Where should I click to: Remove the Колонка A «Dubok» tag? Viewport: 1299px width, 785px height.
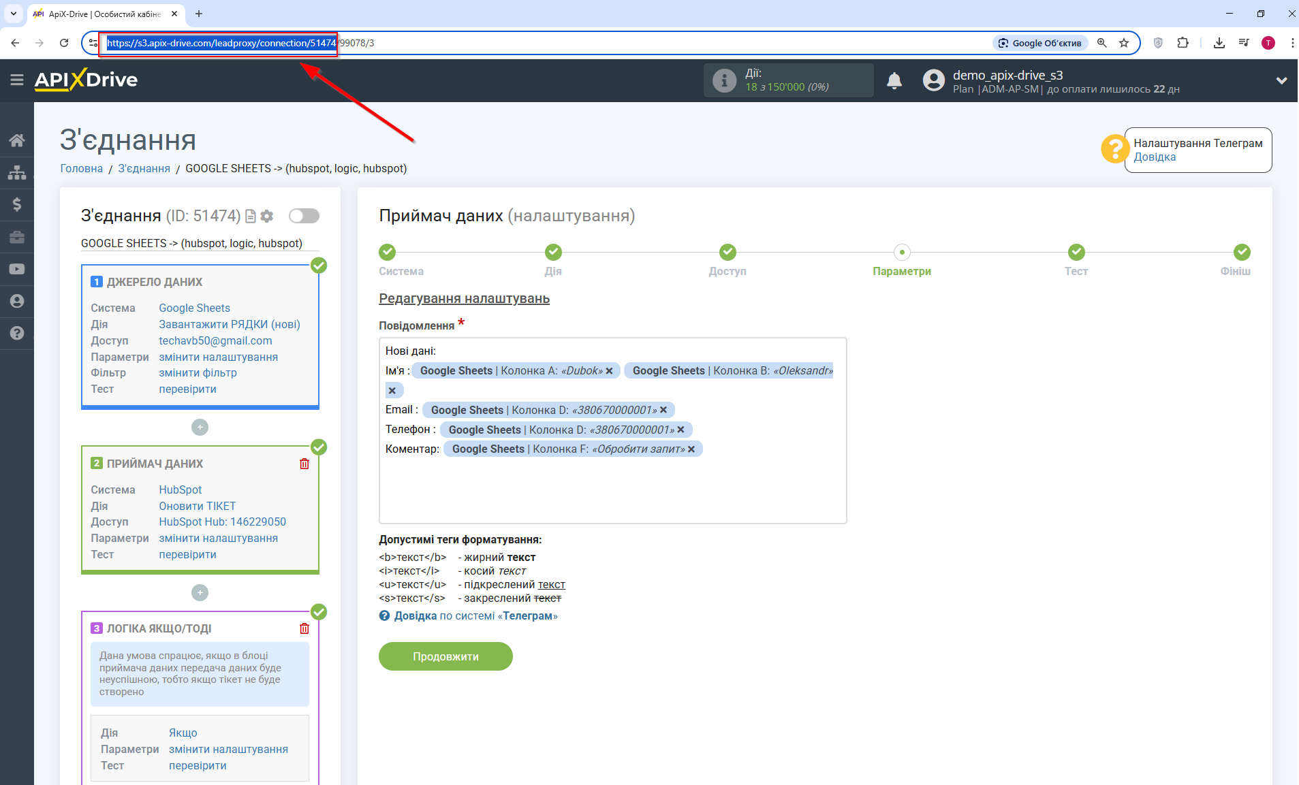click(x=609, y=371)
